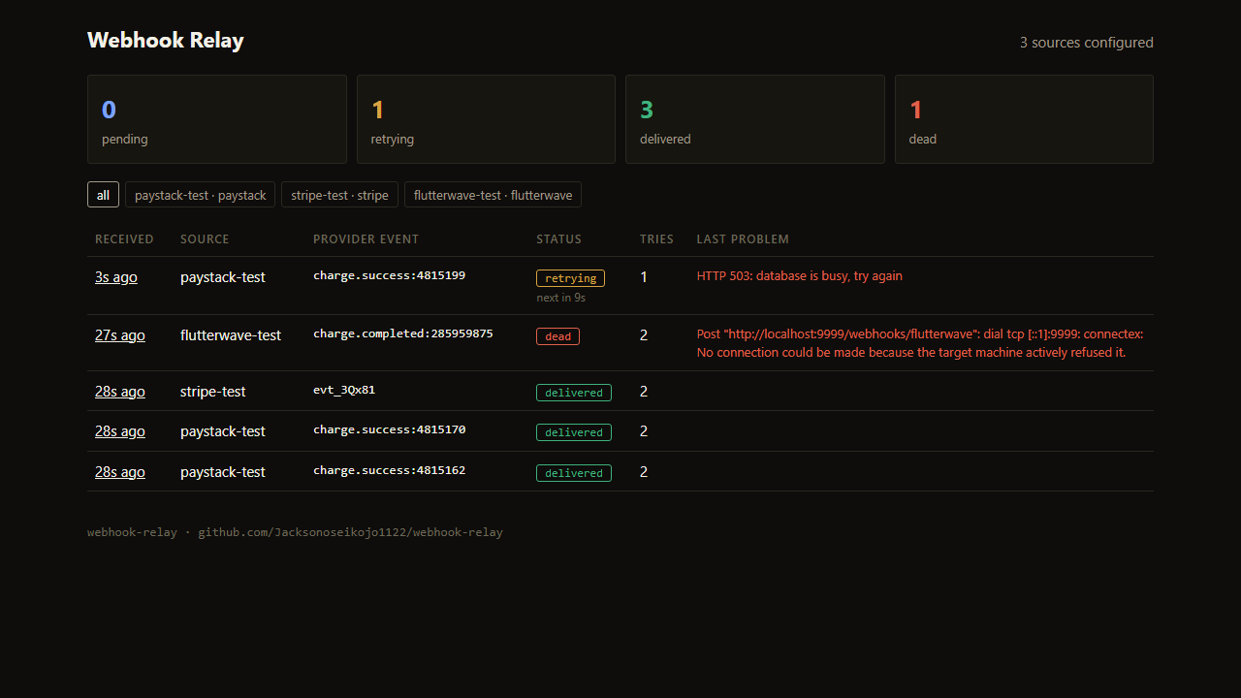Click the delivered badge for evt_3Qx81
Image resolution: width=1241 pixels, height=698 pixels.
[x=574, y=393]
